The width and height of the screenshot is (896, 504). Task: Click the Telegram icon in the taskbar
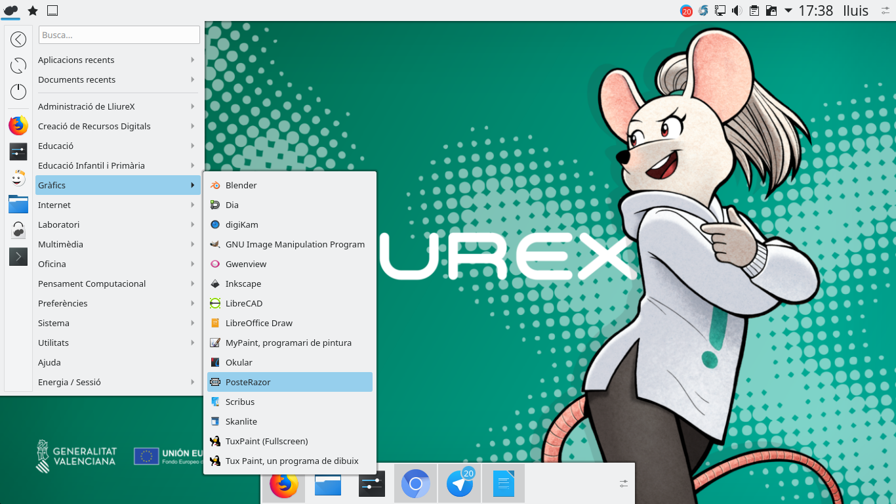[460, 484]
